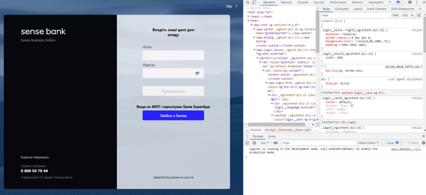426x195 pixels.
Task: Show the console sidebar icon
Action: point(247,143)
